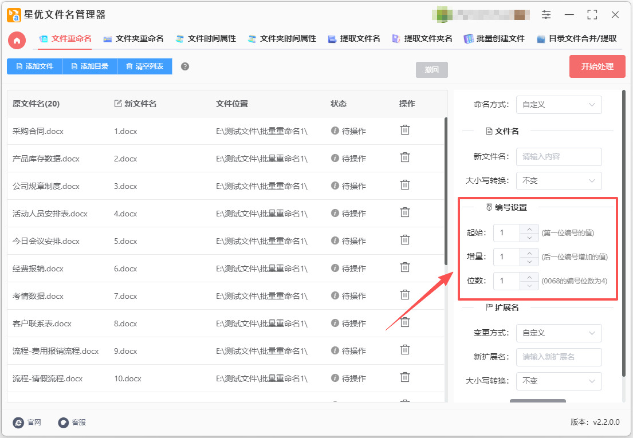
Task: Click the help question mark icon
Action: pos(184,66)
